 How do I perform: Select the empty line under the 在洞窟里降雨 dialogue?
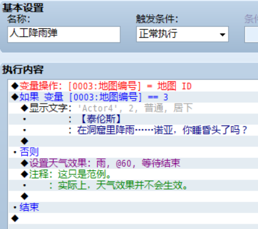[134, 141]
